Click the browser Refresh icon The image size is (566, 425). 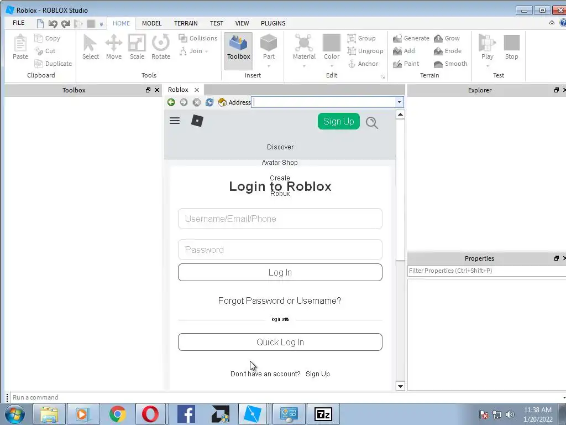209,102
